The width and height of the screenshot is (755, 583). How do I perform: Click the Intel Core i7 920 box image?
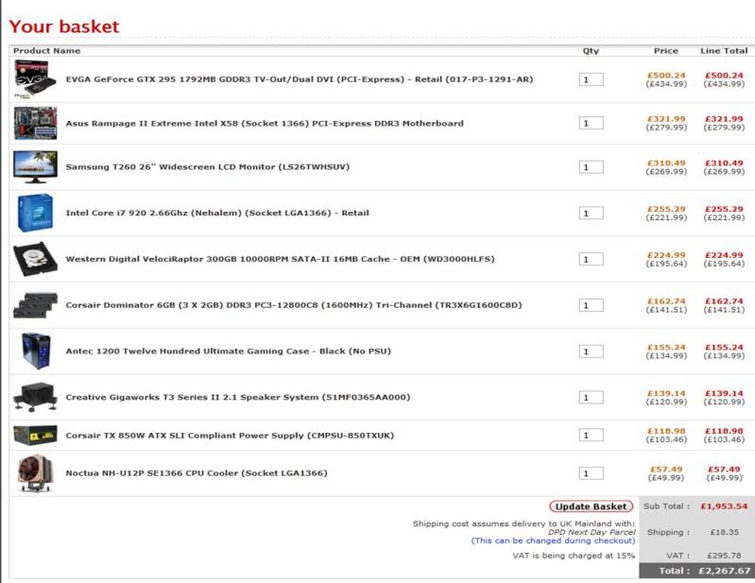[x=35, y=213]
